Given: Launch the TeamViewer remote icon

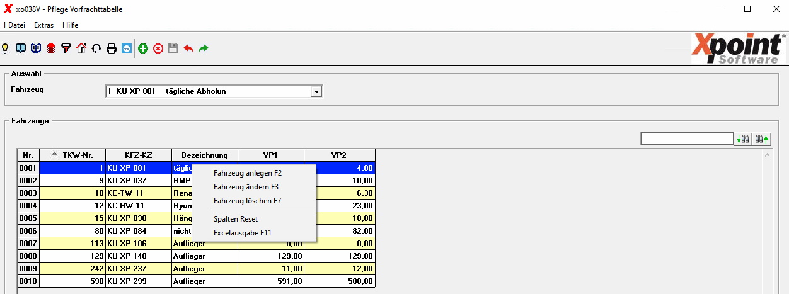Looking at the screenshot, I should [x=127, y=48].
